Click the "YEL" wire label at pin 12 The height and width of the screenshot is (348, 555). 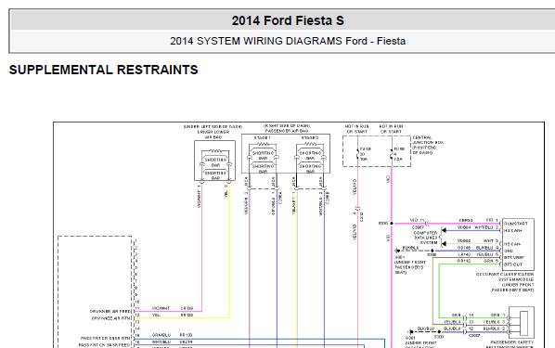(156, 316)
